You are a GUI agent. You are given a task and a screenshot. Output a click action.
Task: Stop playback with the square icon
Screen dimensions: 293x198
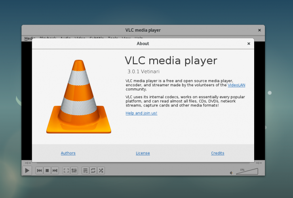point(47,171)
